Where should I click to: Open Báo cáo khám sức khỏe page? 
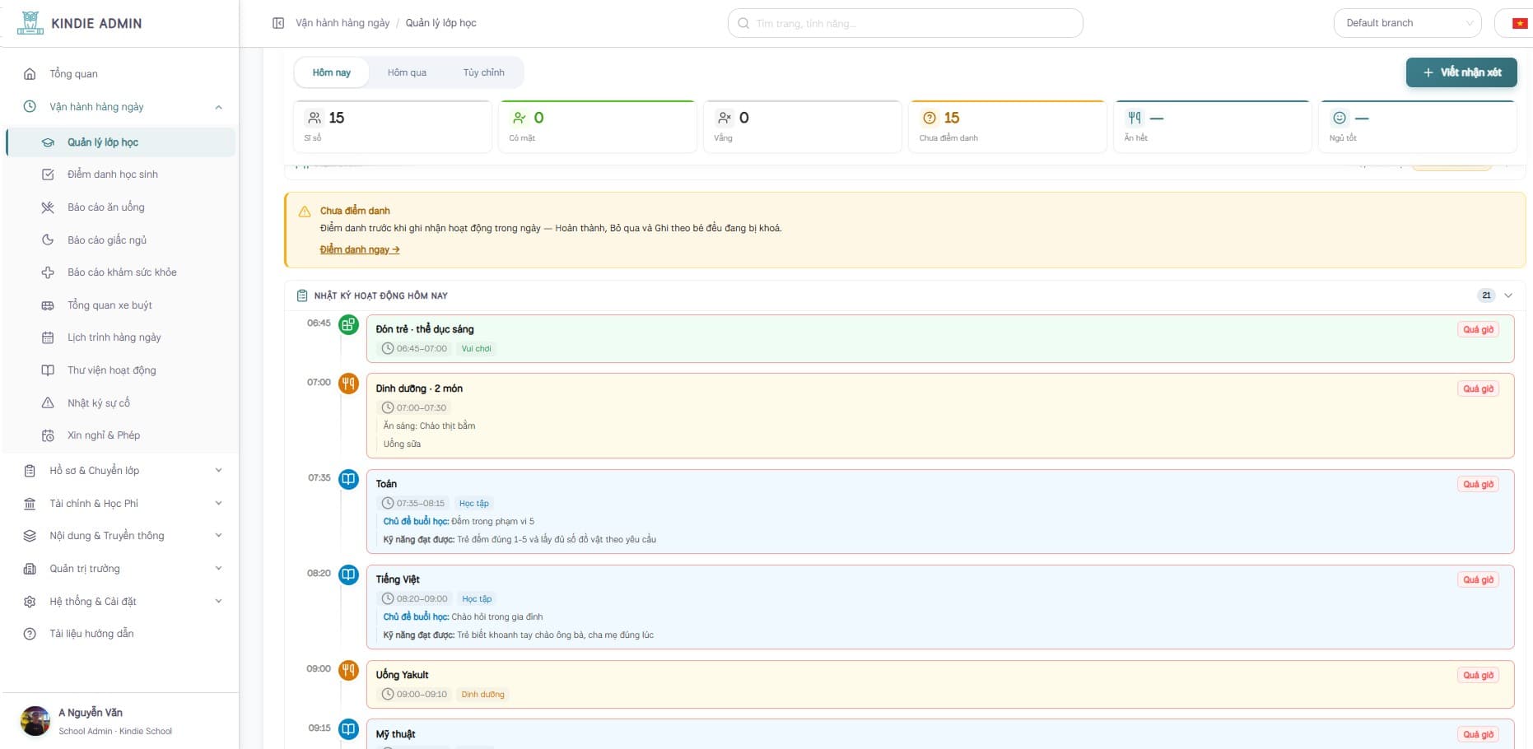tap(121, 272)
